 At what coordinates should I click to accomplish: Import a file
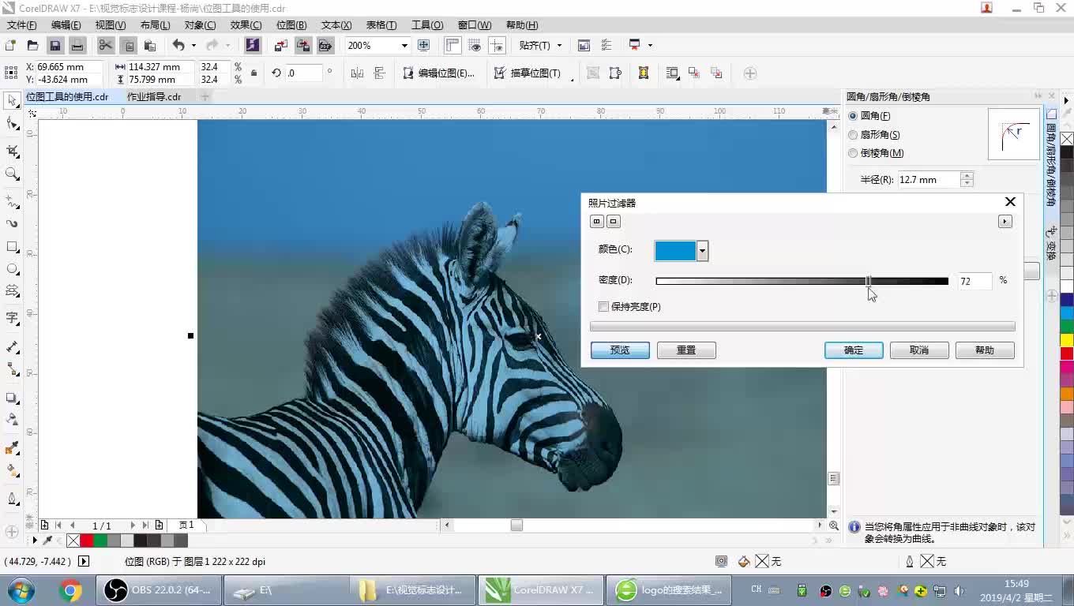coord(280,45)
